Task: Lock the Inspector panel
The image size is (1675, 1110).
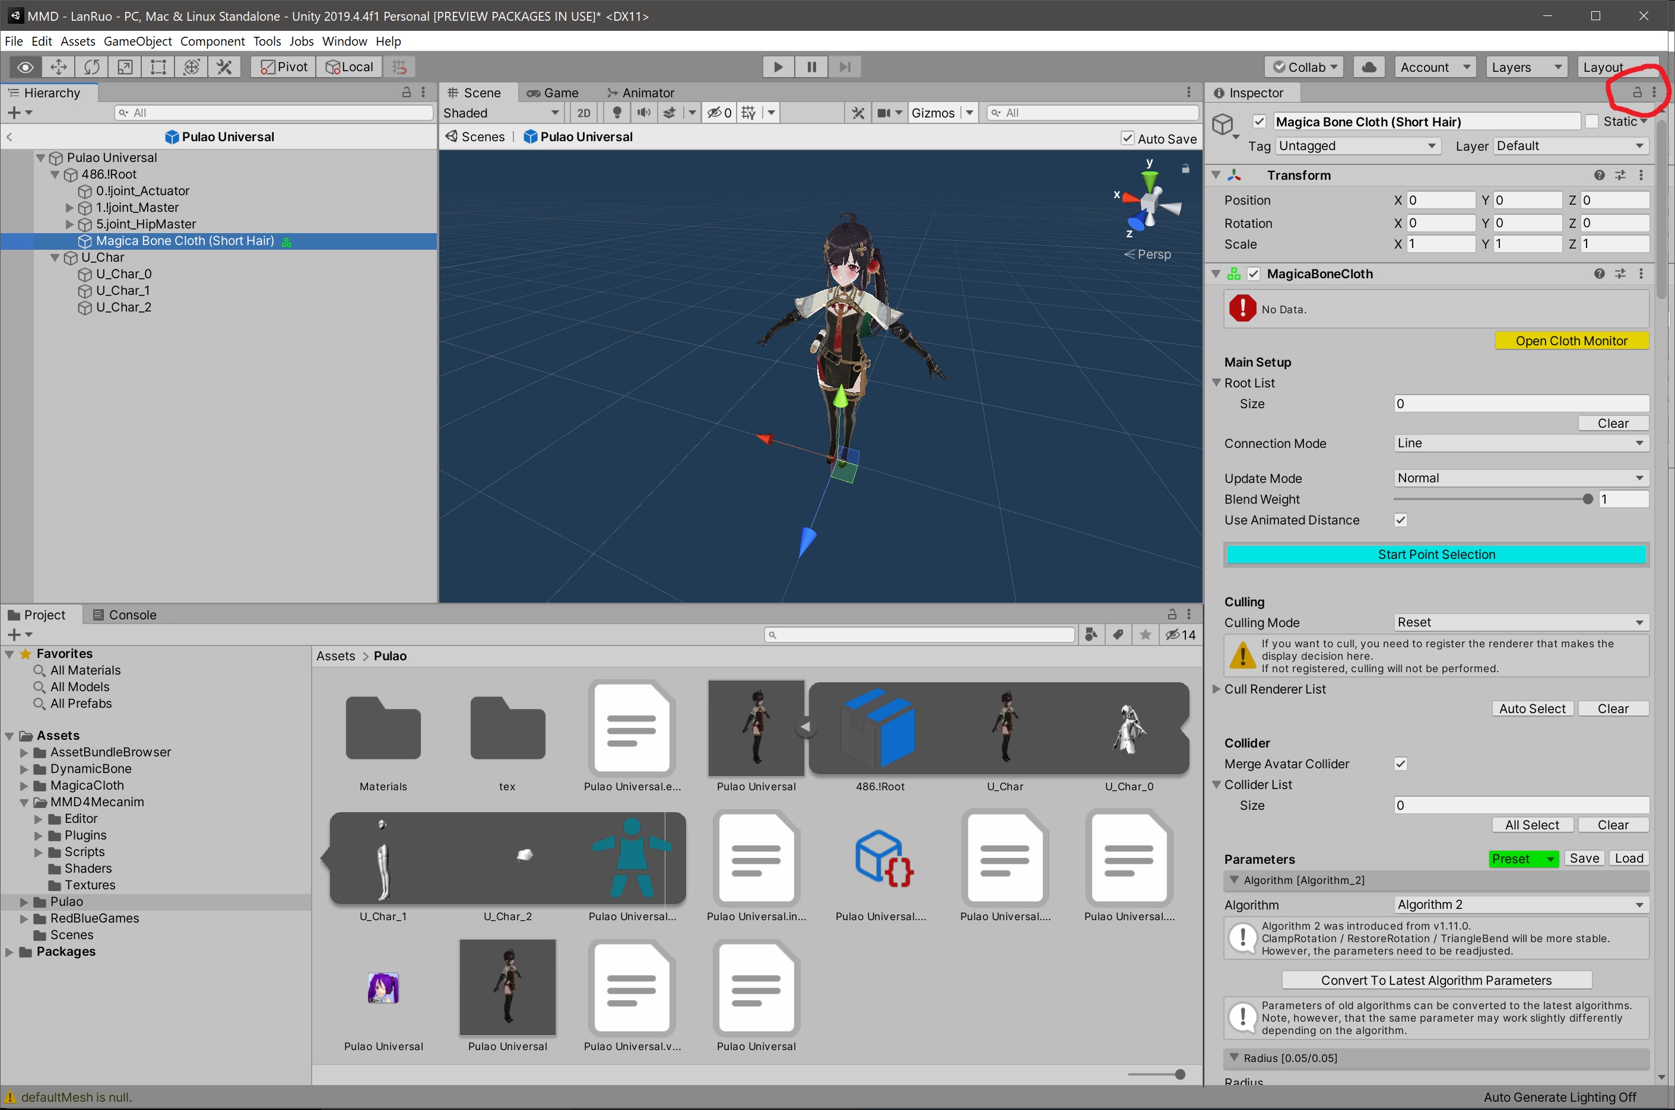Action: pyautogui.click(x=1637, y=93)
